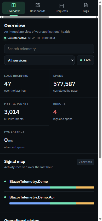The width and height of the screenshot is (102, 221).
Task: Click the green segment of BlazorTelemetry.Demo bar
Action: click(63, 187)
